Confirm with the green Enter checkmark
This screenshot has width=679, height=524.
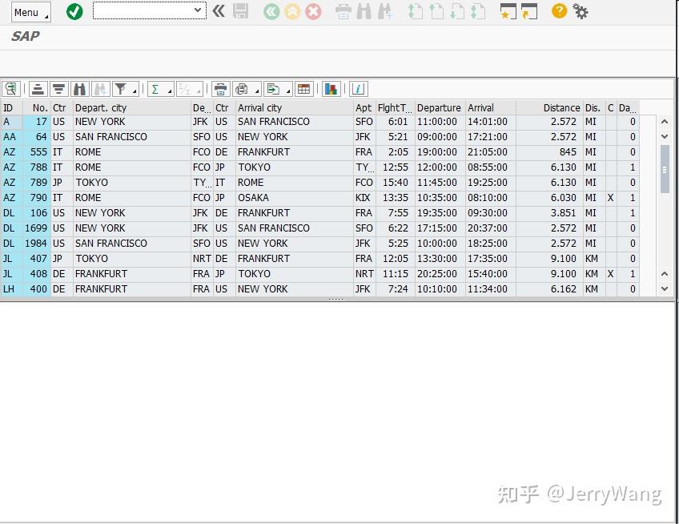74,12
